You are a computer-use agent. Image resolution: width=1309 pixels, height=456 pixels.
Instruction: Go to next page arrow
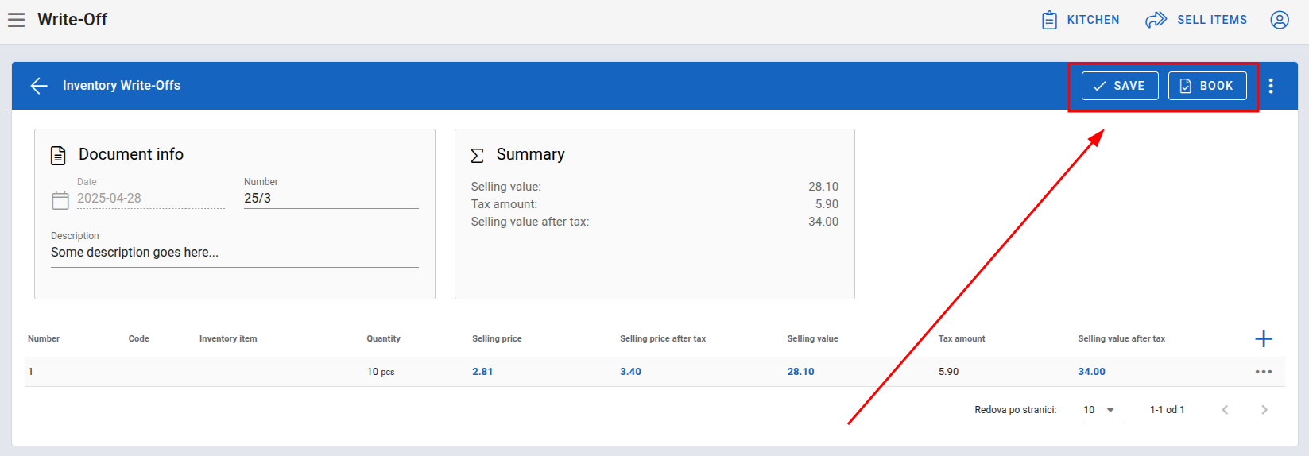(1264, 410)
